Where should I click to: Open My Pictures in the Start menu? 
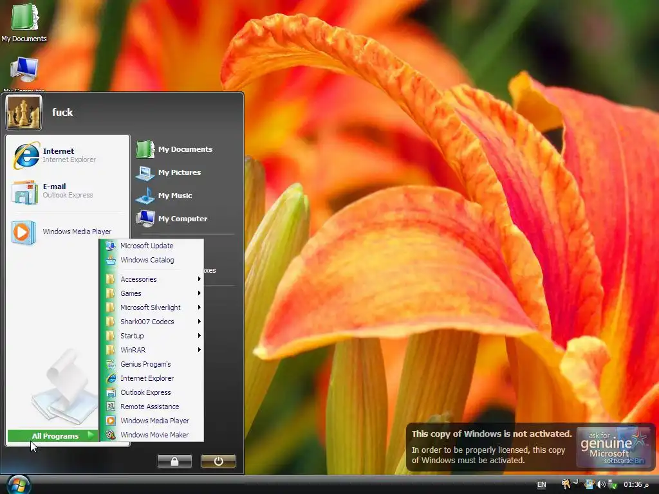183,172
